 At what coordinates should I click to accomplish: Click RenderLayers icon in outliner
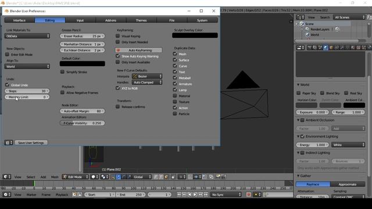307,29
